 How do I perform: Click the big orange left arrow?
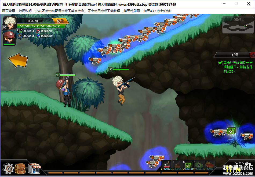pyautogui.click(x=18, y=60)
